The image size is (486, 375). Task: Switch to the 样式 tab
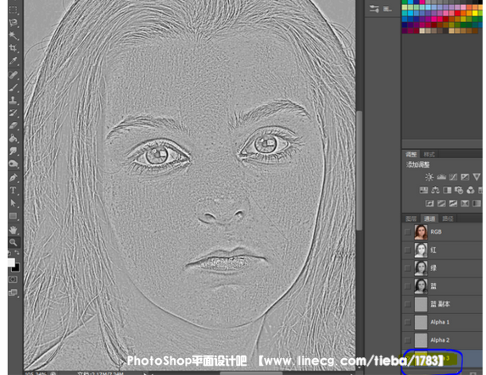click(x=429, y=154)
